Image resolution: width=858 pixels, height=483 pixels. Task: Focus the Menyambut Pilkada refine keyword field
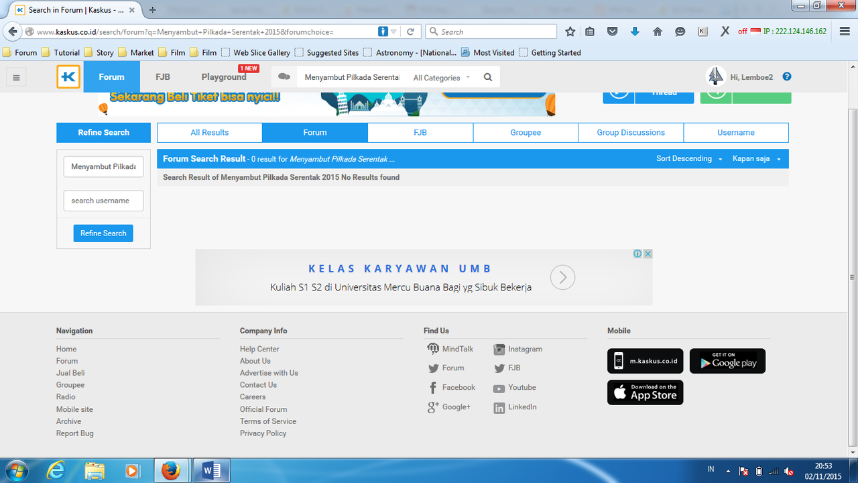click(103, 166)
